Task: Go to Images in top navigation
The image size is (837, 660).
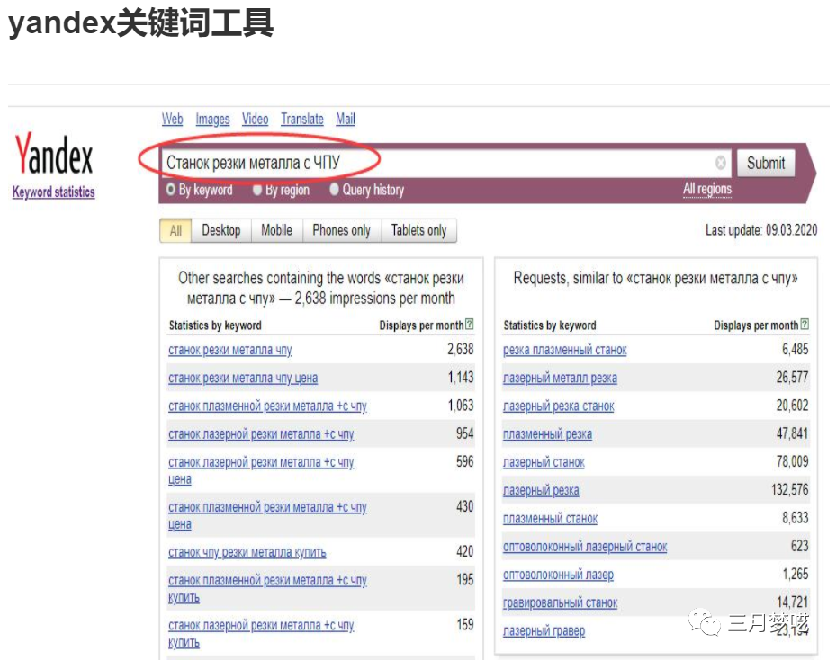Action: [212, 119]
